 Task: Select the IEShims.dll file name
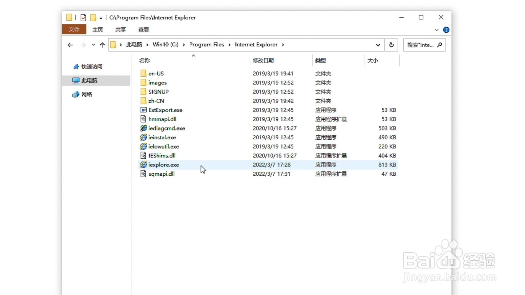162,156
